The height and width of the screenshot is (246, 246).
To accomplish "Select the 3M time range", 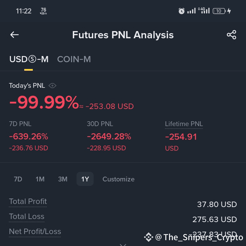I will click(63, 179).
